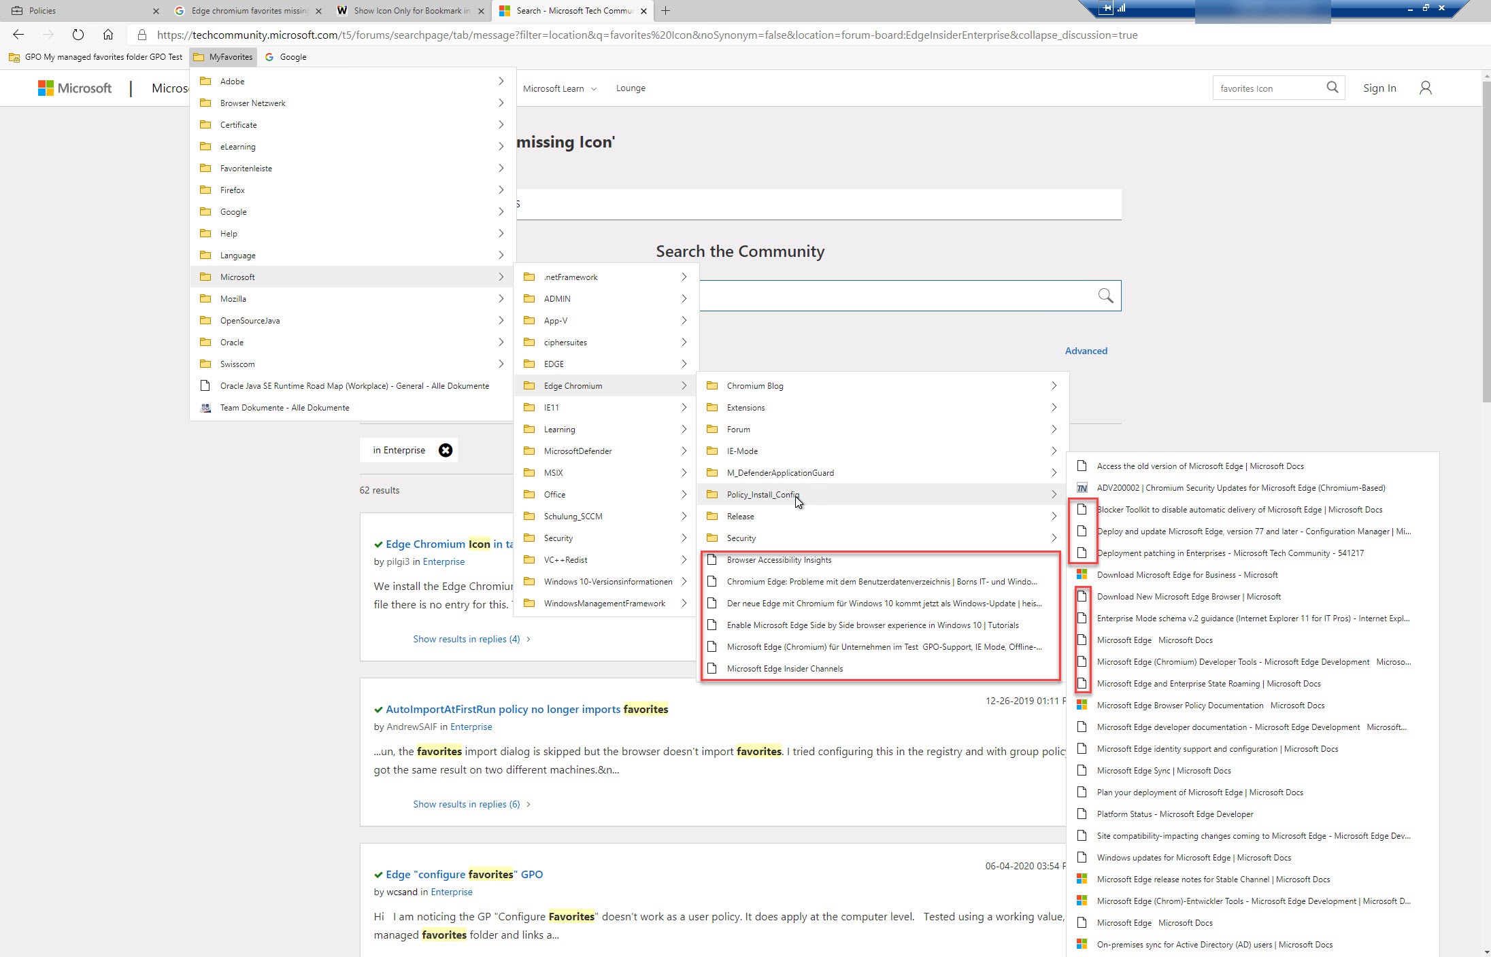Select the Lounge navigation item

pyautogui.click(x=631, y=88)
